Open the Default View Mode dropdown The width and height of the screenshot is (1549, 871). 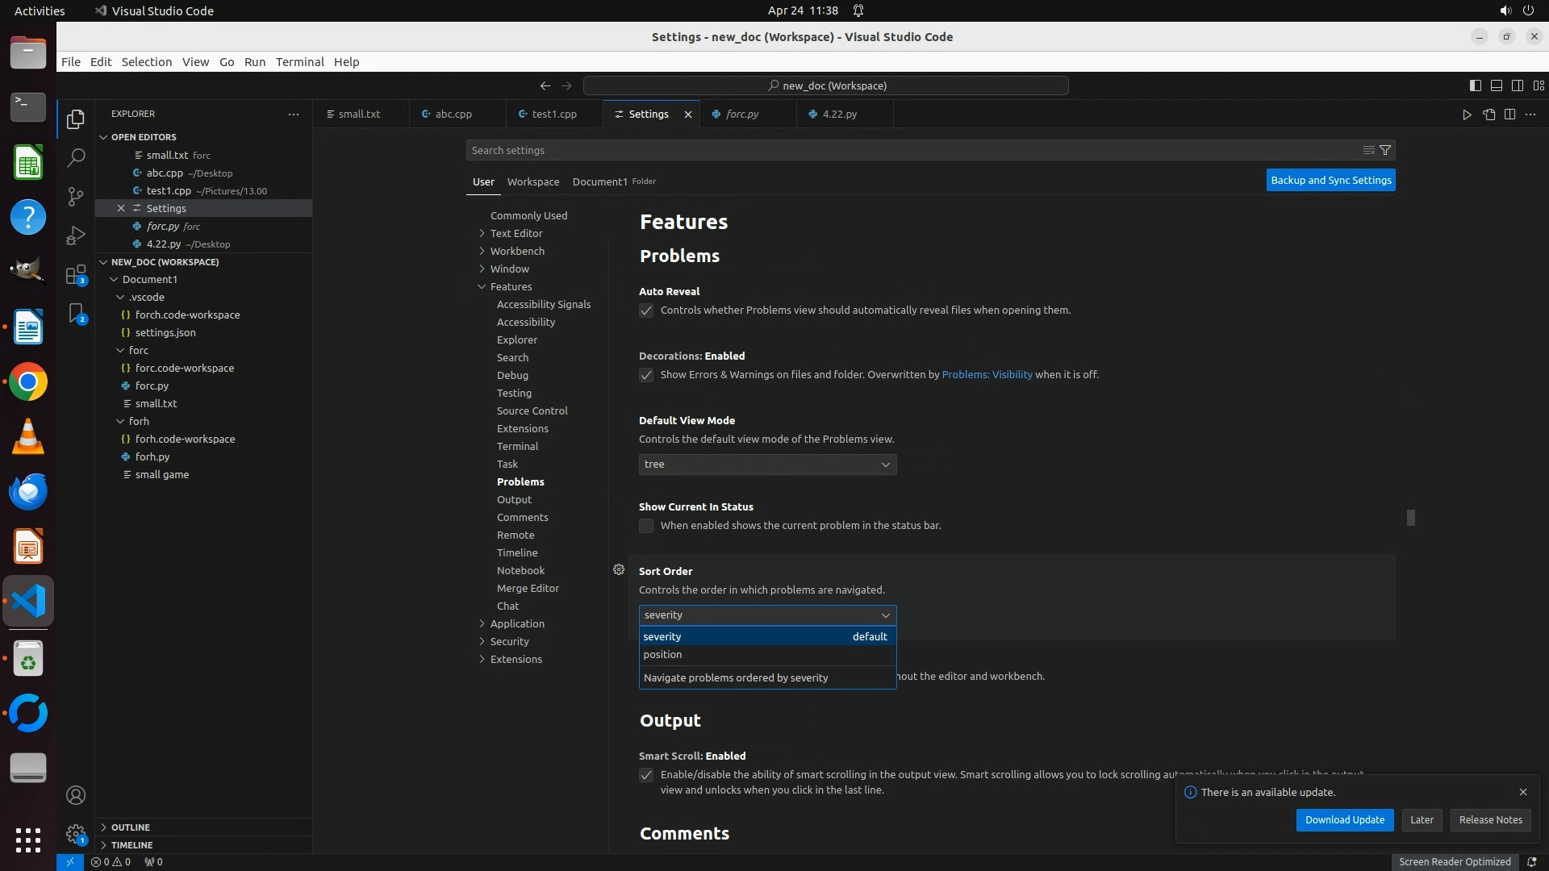(767, 465)
